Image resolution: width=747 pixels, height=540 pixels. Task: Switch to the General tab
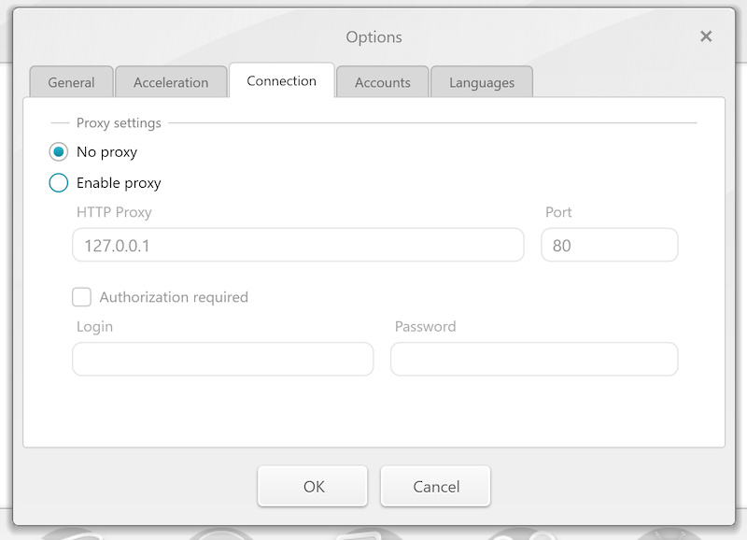[71, 82]
